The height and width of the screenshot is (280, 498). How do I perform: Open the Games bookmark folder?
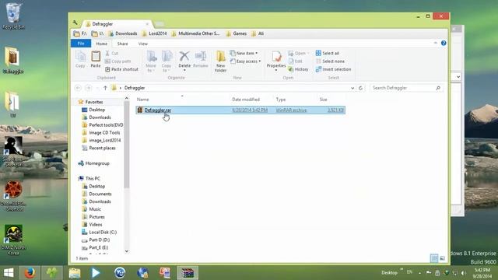(x=237, y=33)
